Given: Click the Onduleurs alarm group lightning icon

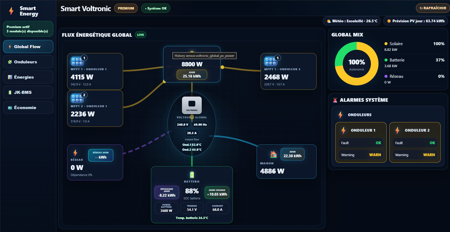Looking at the screenshot, I should point(340,115).
